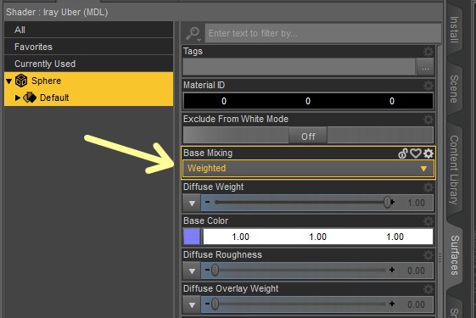Click the Diffuse Weight slider handle
The width and height of the screenshot is (476, 318).
point(387,202)
